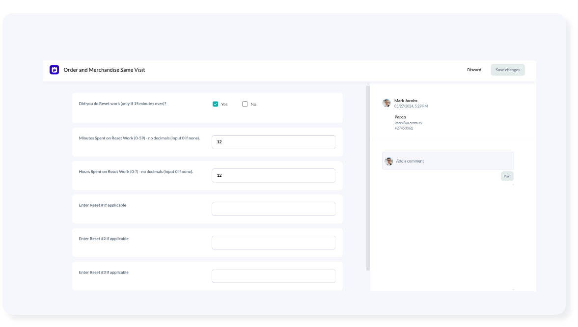Click the 05/27/2024, 5:29 PM timestamp
This screenshot has width=578, height=327.
[411, 106]
